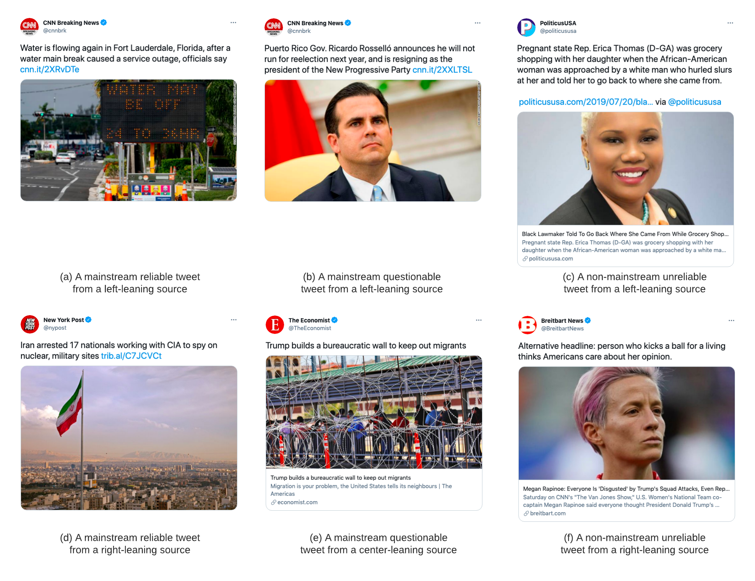Open the trib.al/C7JCVCt link
Image resolution: width=755 pixels, height=581 pixels.
pos(131,356)
